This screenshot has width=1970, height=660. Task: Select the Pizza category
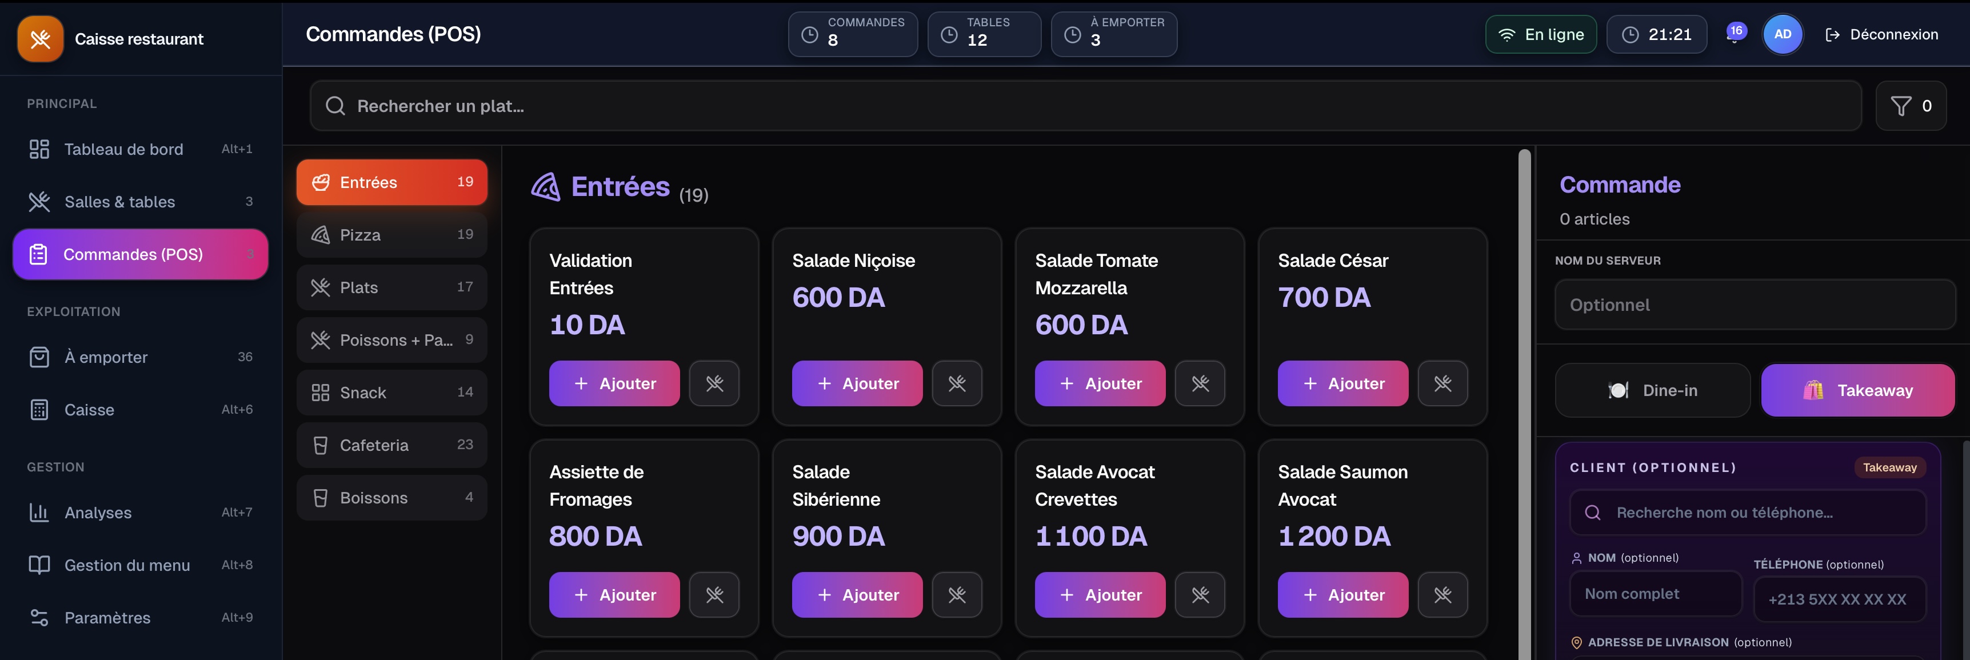(x=391, y=235)
